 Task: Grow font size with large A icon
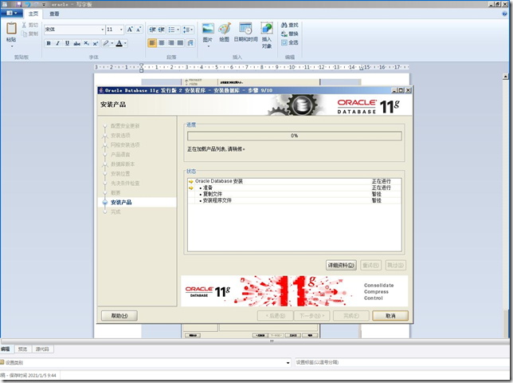[130, 30]
